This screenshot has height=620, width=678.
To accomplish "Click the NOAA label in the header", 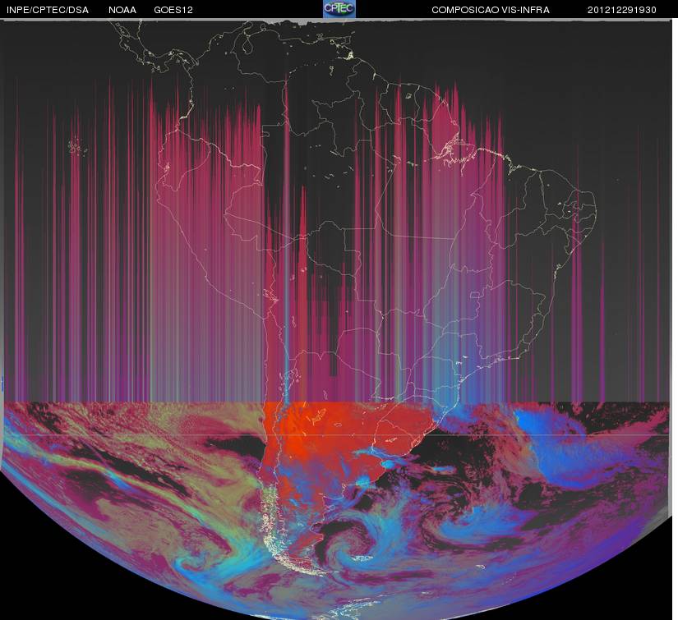I will pos(122,10).
